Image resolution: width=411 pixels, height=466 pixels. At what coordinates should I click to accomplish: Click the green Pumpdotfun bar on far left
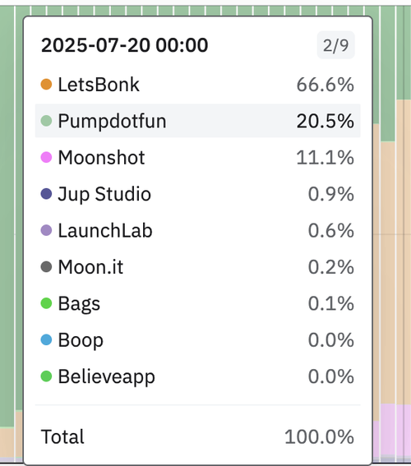click(7, 217)
